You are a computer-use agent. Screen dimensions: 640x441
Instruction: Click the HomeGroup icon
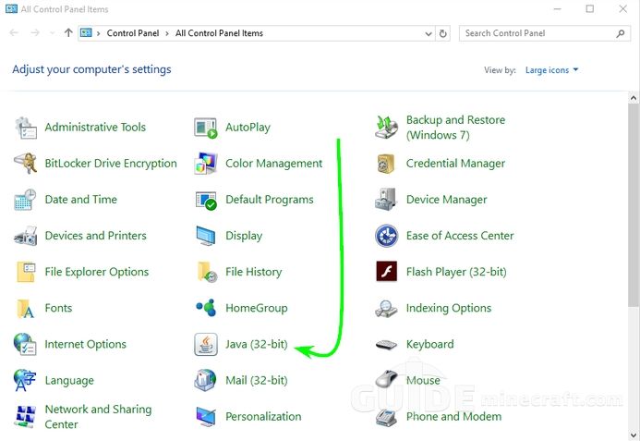pos(206,308)
